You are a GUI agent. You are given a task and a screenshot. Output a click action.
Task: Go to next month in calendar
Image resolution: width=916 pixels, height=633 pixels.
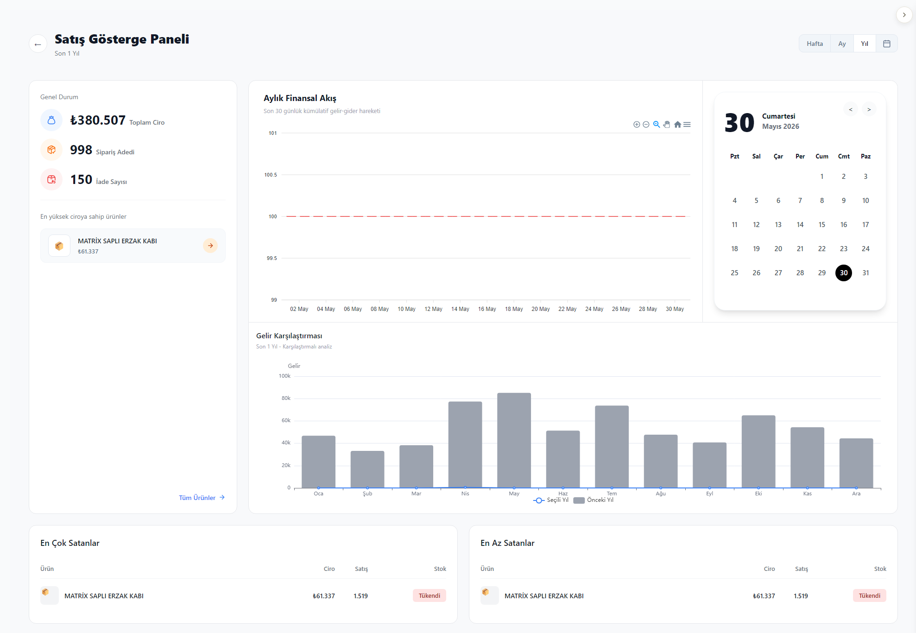869,110
